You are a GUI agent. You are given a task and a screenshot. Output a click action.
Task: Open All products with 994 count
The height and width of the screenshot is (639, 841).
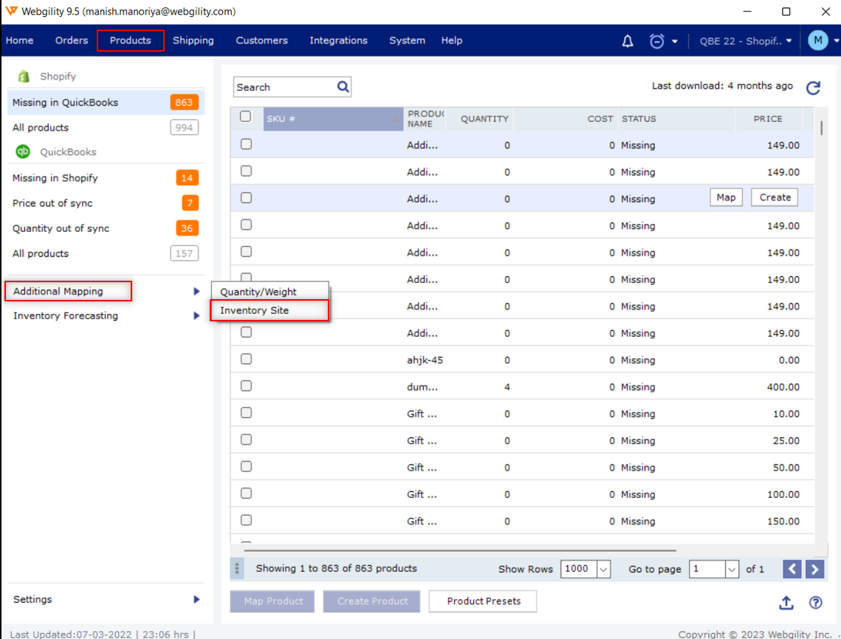(106, 128)
